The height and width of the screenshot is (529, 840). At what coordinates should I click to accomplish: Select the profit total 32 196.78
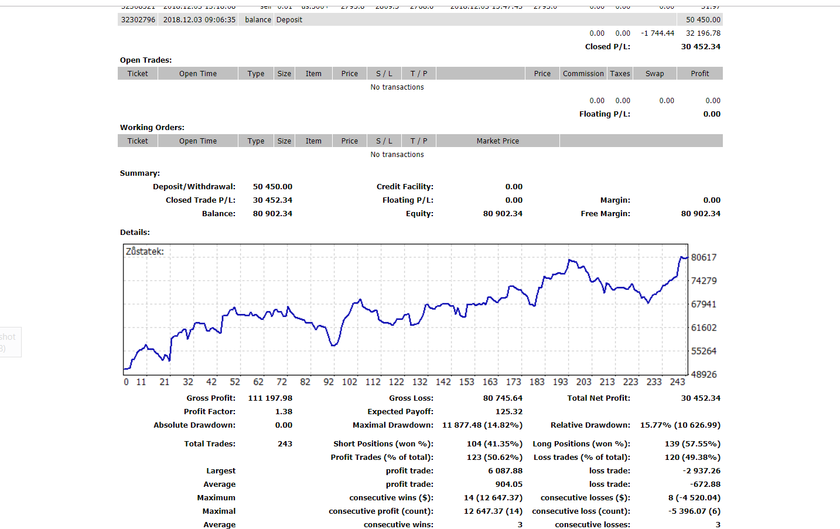[x=703, y=33]
